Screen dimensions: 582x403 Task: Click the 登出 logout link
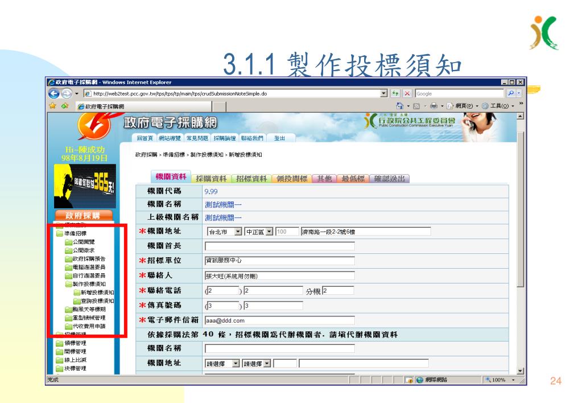pos(280,138)
